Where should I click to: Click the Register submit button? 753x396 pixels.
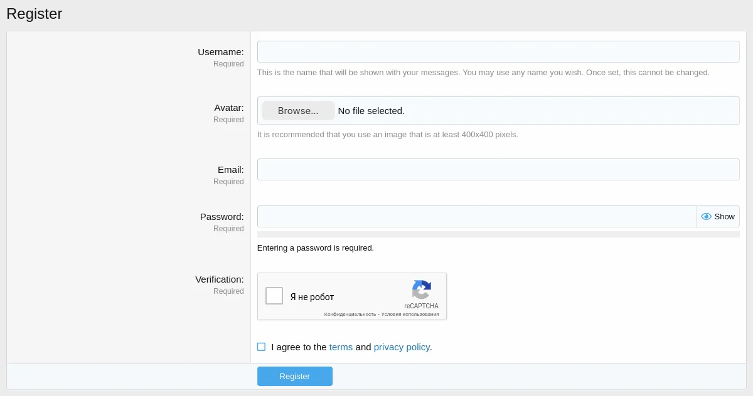click(294, 376)
